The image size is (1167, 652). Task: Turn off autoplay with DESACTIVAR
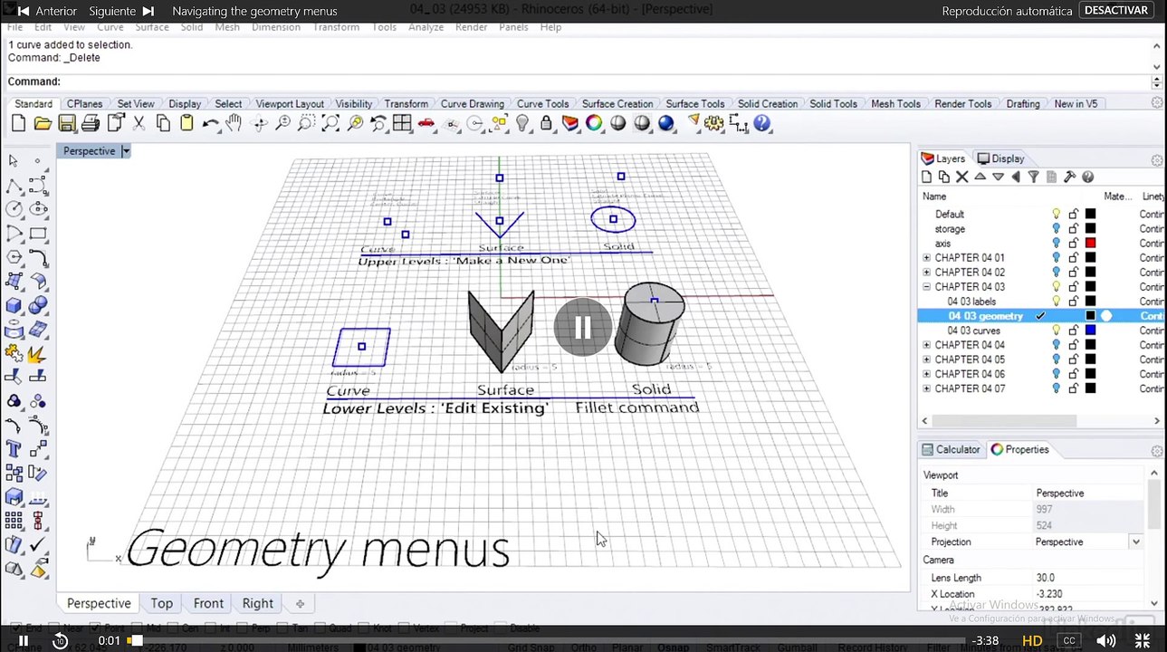pos(1116,11)
